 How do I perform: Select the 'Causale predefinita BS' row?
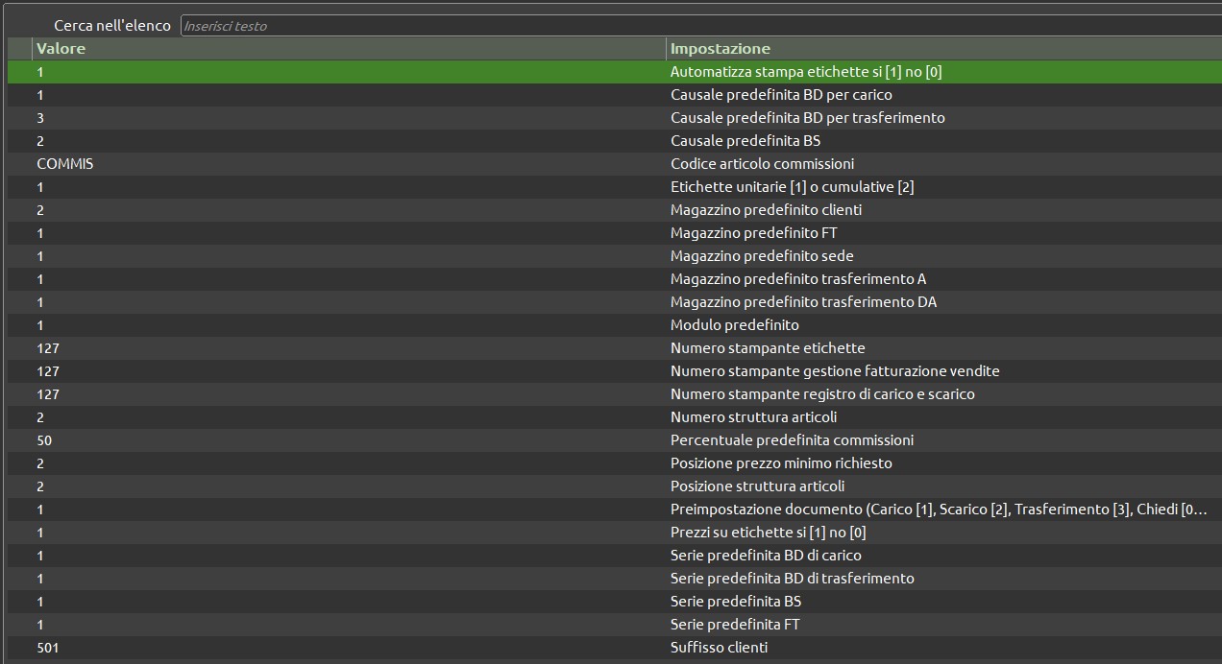tap(745, 141)
